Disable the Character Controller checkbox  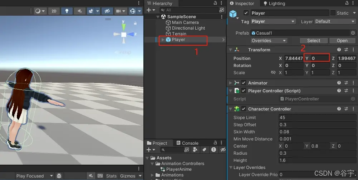[244, 109]
